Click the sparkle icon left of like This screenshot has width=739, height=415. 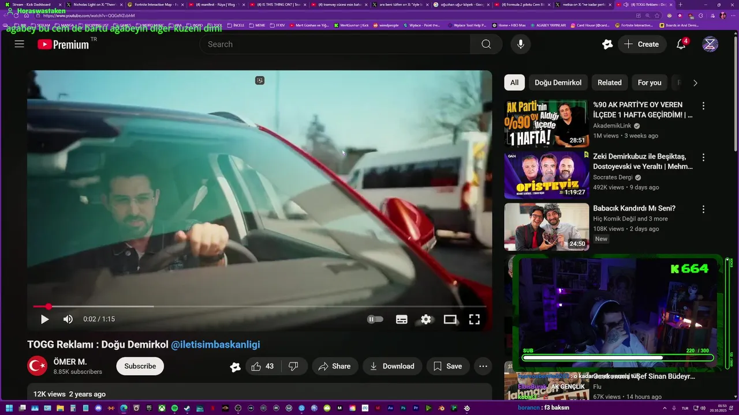tap(235, 367)
